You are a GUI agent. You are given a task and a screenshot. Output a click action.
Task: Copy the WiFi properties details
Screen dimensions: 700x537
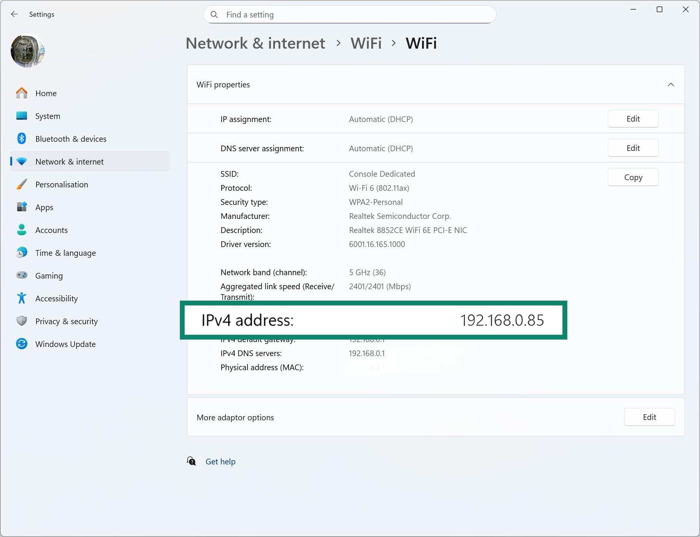click(633, 177)
